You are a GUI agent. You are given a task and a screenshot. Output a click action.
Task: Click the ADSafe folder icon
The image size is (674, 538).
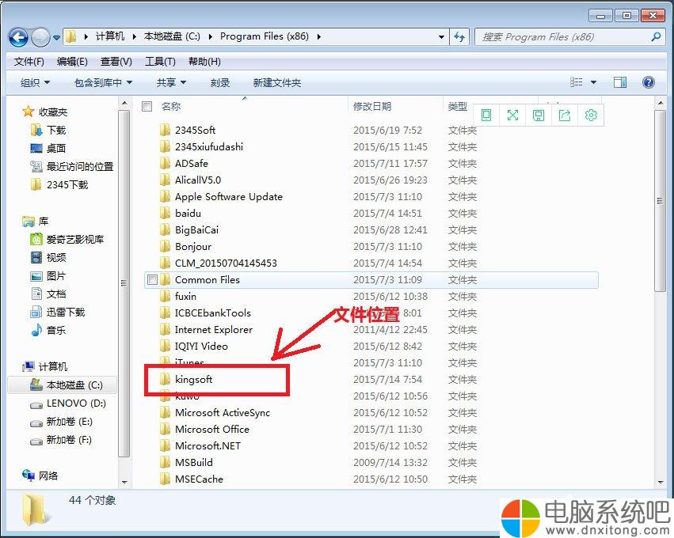click(x=165, y=164)
